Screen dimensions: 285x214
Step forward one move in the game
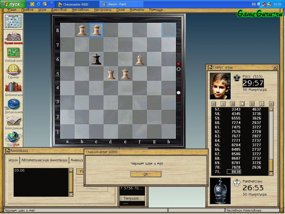(262, 104)
